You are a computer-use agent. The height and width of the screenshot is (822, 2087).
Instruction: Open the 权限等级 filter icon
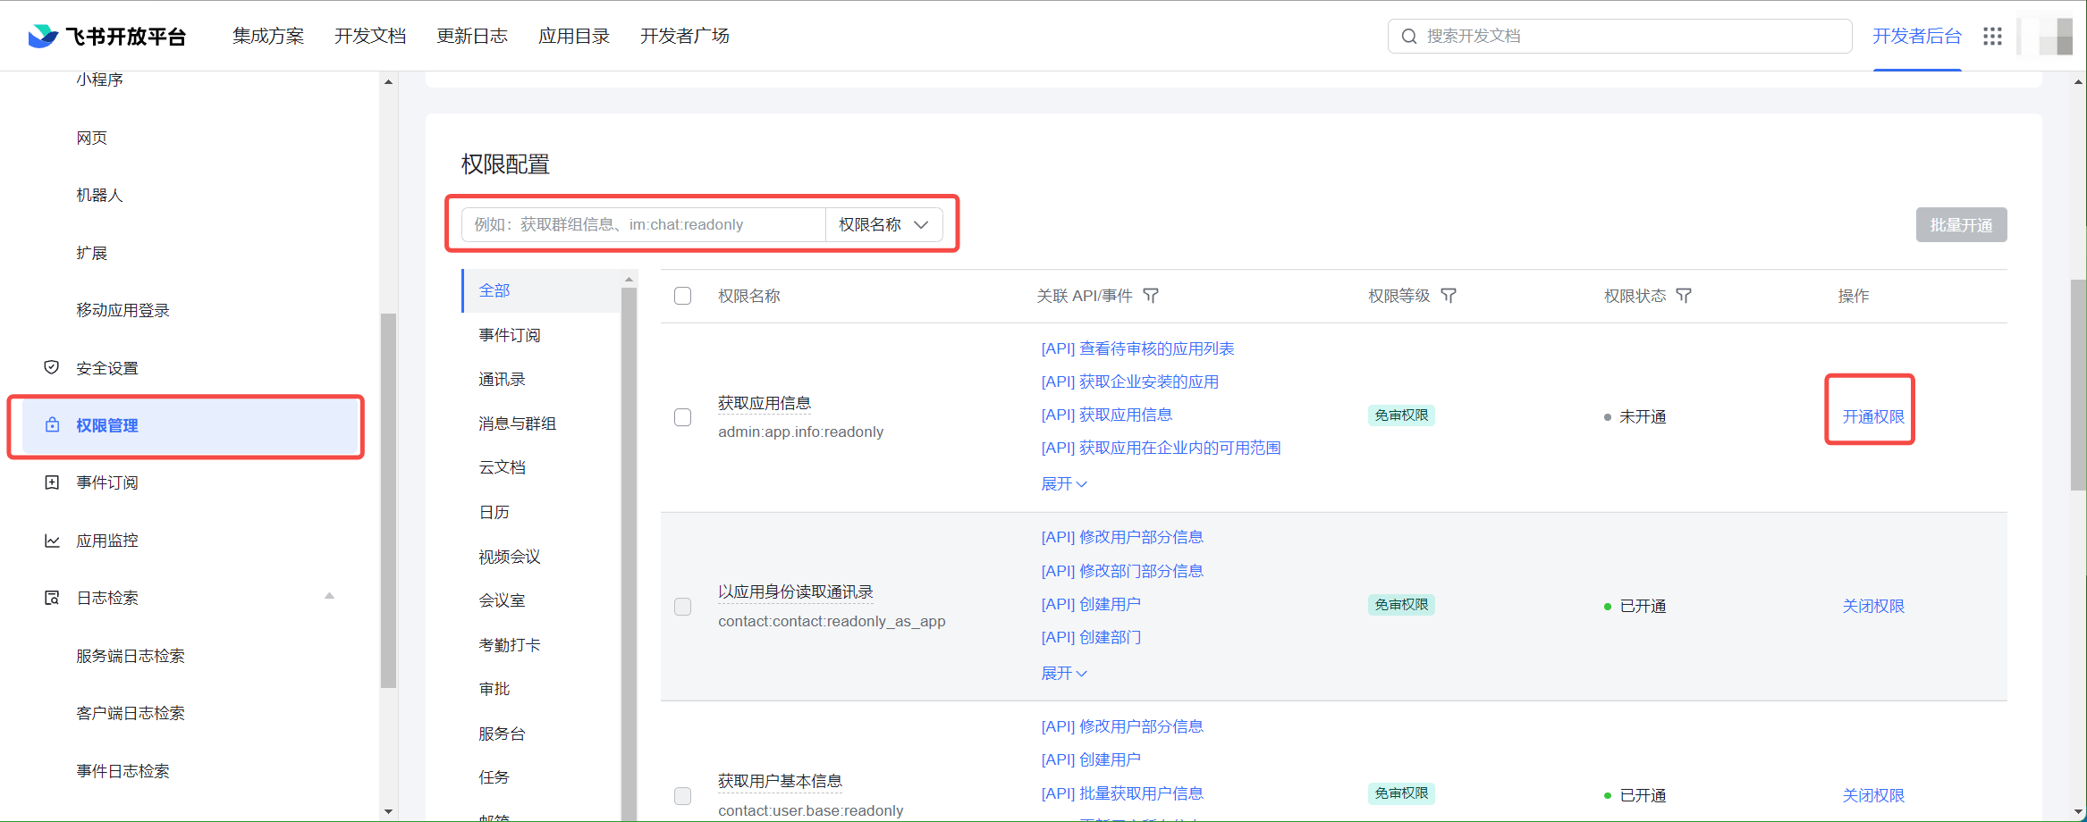pos(1449,296)
